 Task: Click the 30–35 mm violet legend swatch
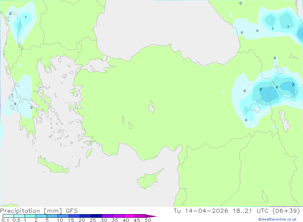click(108, 216)
